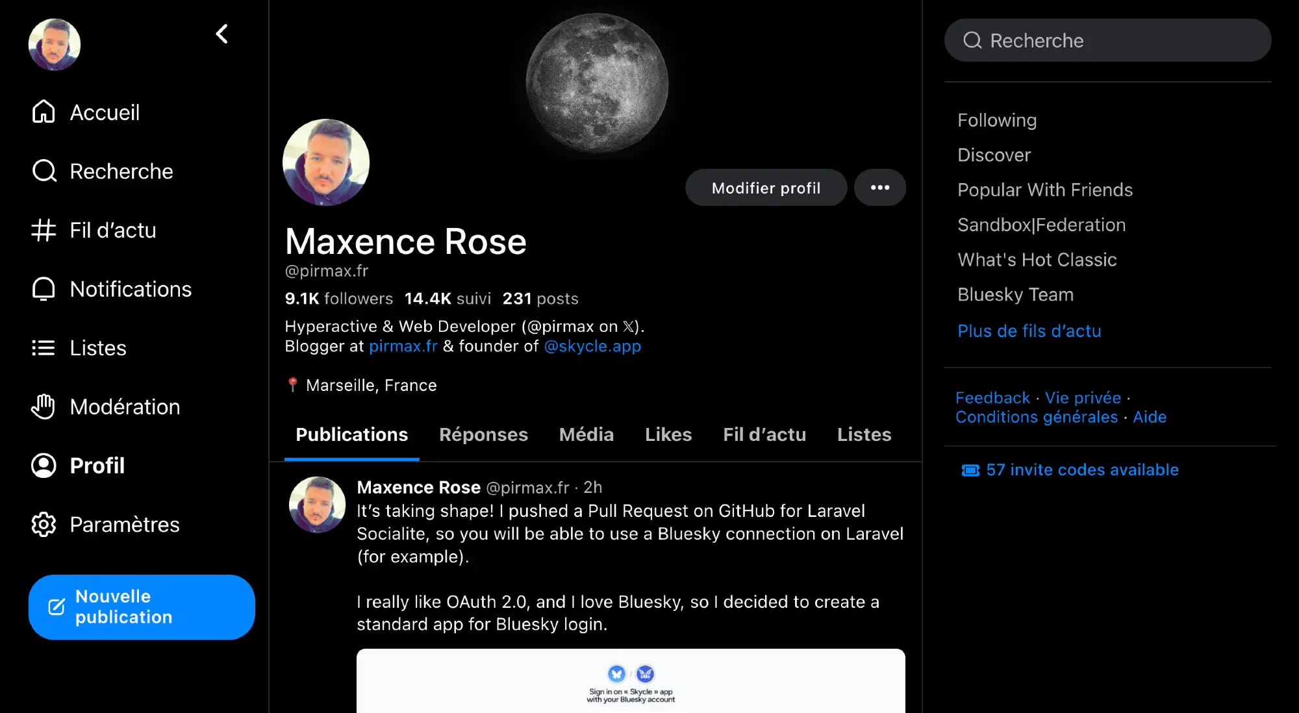This screenshot has height=713, width=1299.
Task: Switch to profile Fil d'actu tab
Action: coord(764,434)
